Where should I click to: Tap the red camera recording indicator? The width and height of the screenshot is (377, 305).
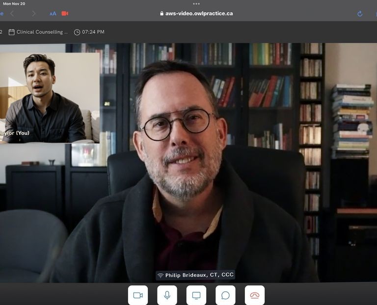[x=65, y=14]
